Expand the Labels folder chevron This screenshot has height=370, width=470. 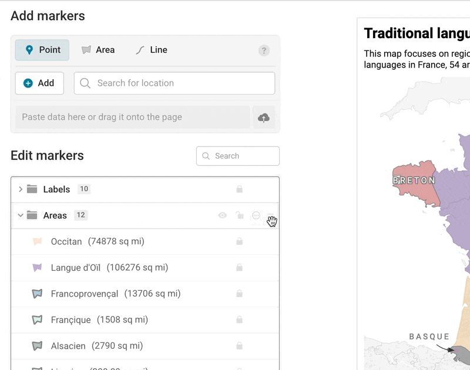21,189
